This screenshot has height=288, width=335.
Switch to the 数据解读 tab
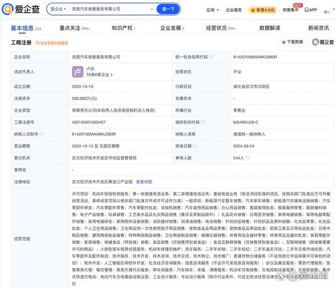tap(270, 28)
